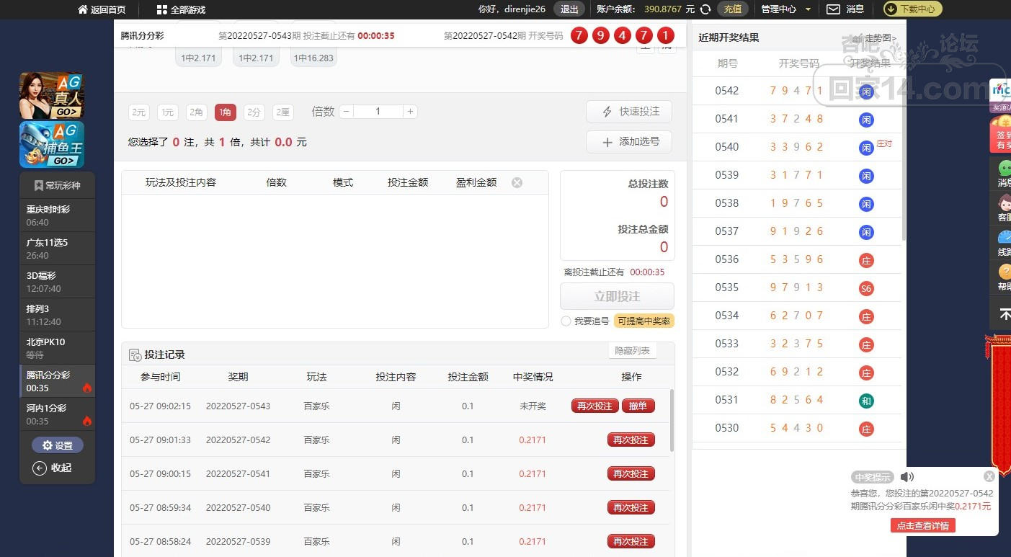The height and width of the screenshot is (557, 1011).
Task: Select 重庆时时彩 in the lottery sidebar
Action: [58, 215]
